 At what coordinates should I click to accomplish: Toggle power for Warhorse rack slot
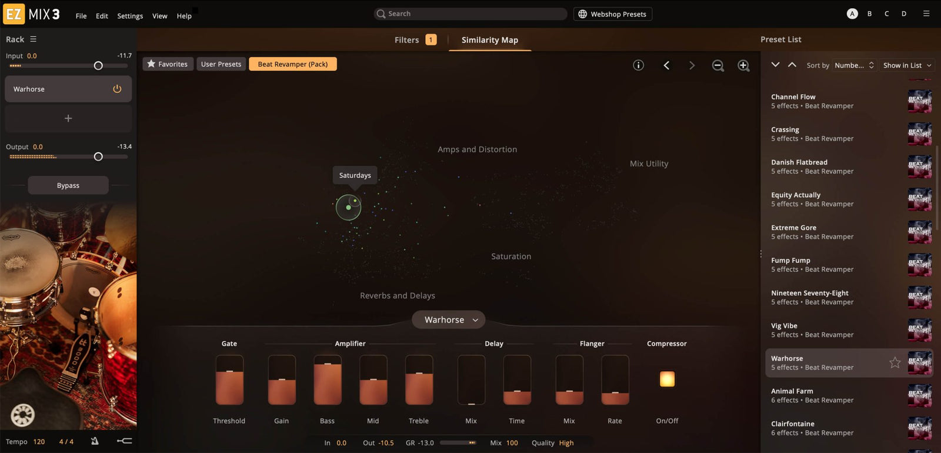[117, 89]
